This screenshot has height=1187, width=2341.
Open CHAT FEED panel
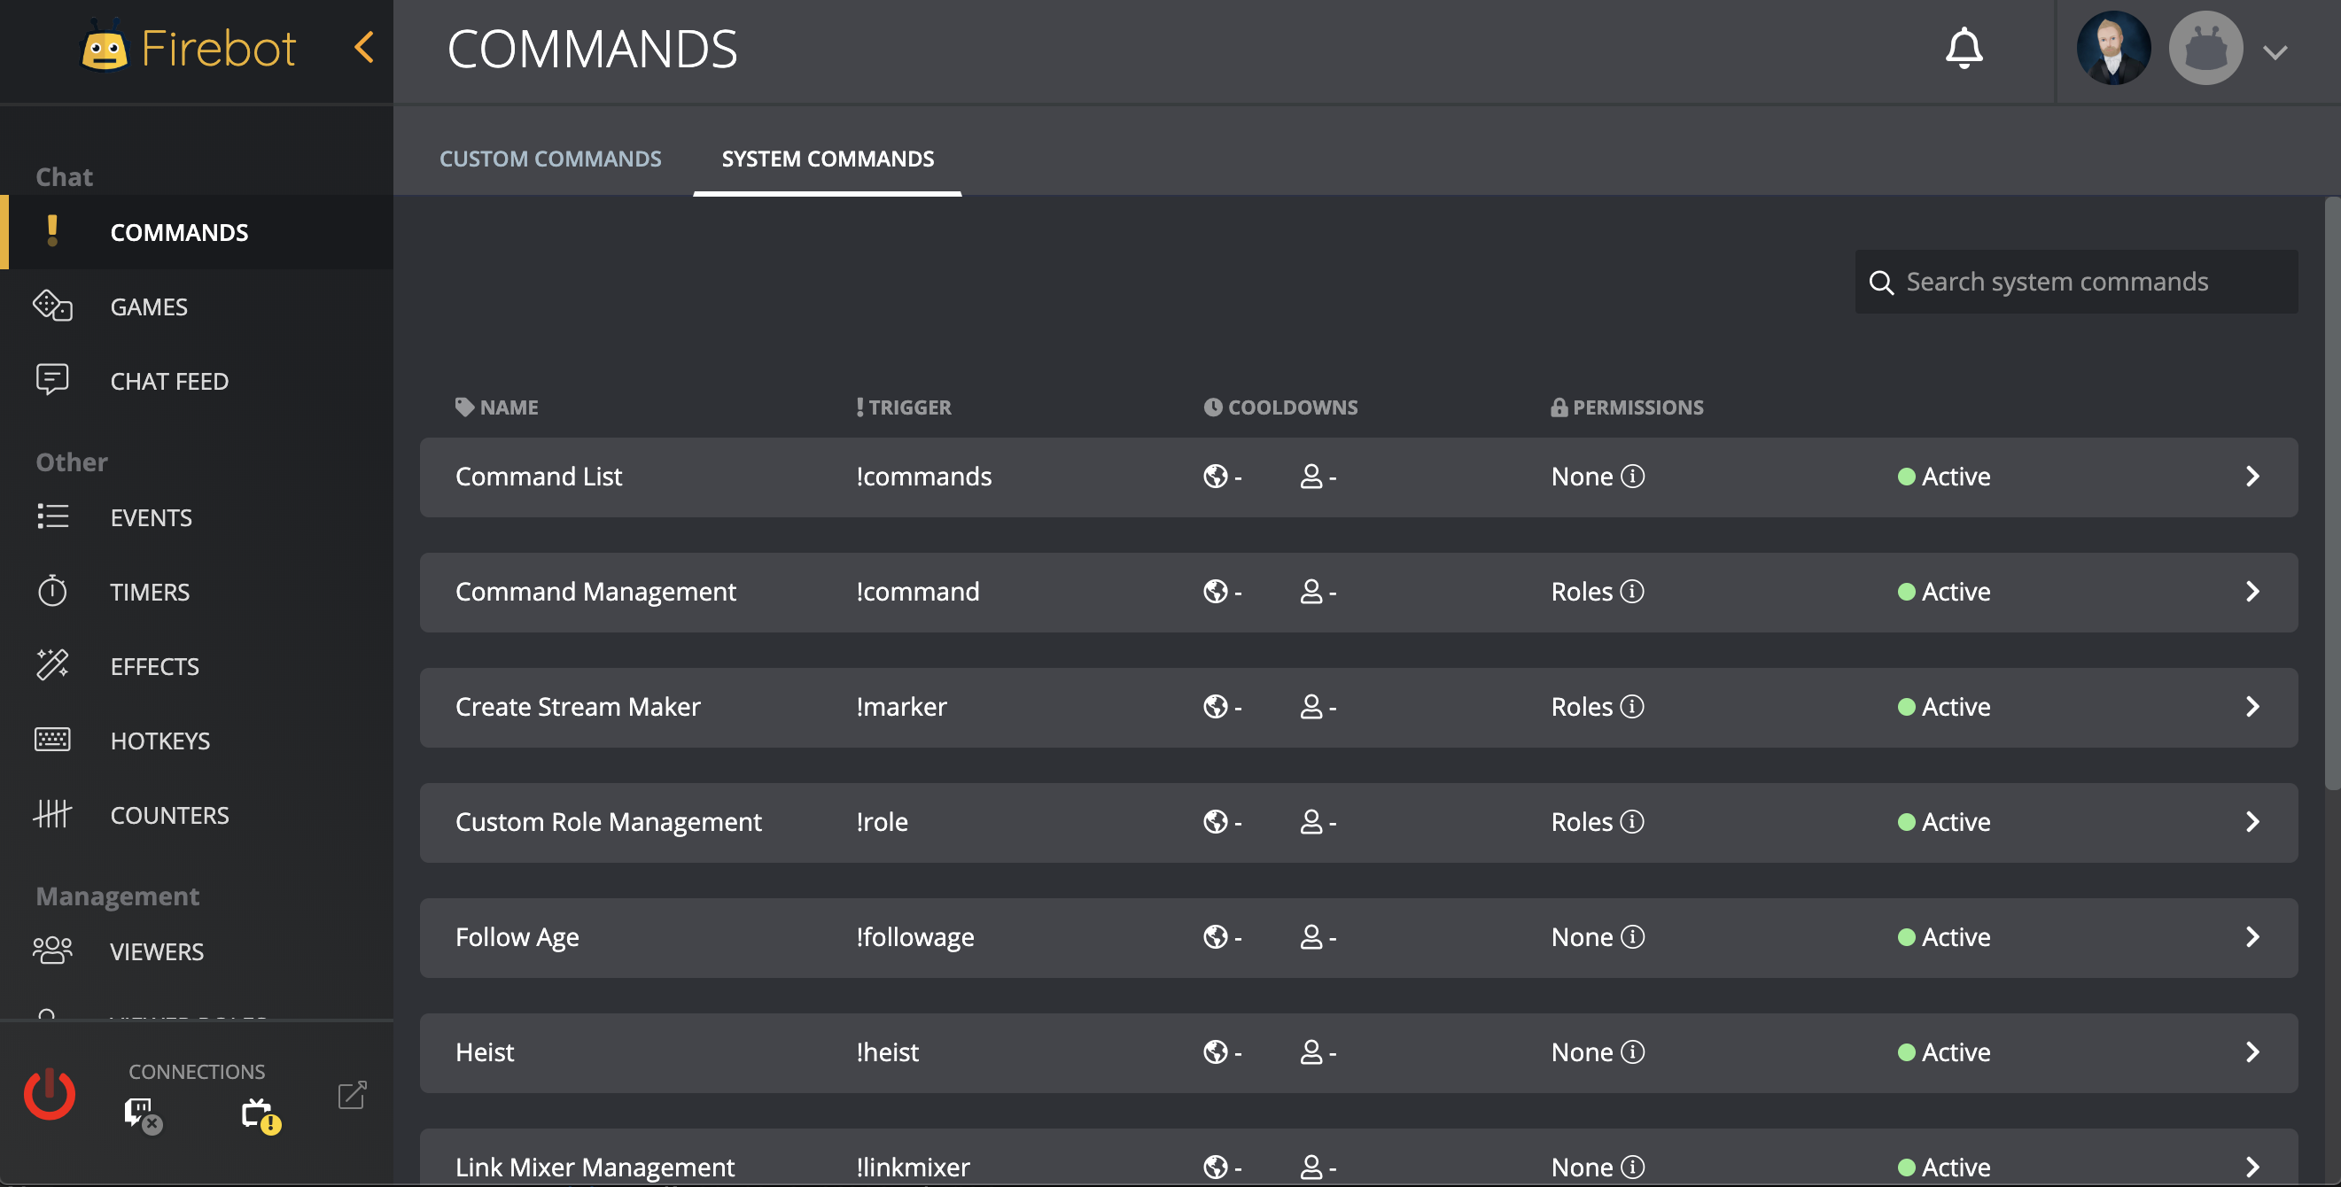click(169, 380)
